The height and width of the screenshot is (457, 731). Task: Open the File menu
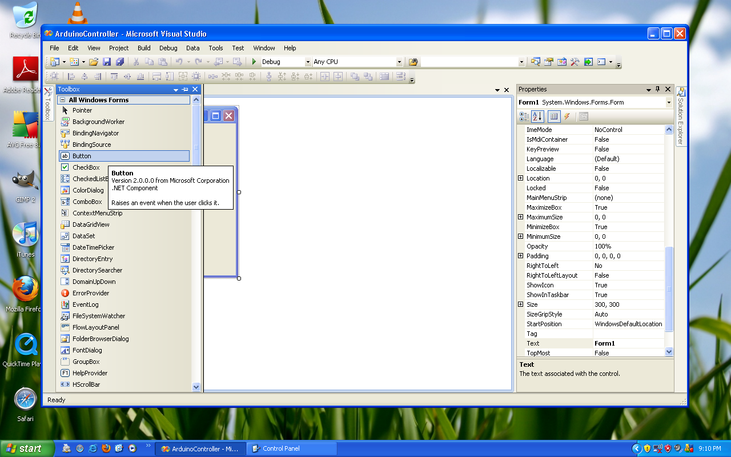(x=54, y=48)
